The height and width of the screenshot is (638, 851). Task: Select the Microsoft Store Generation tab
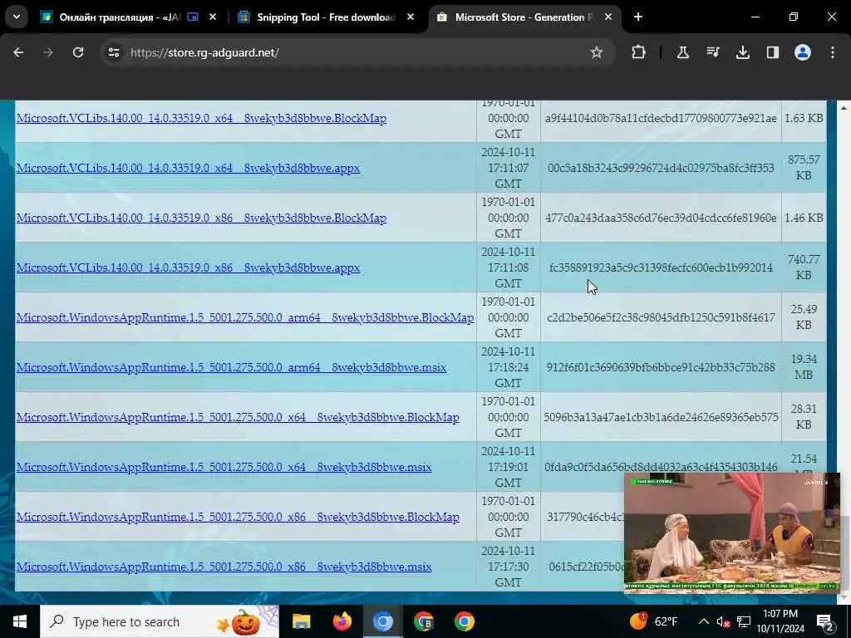pyautogui.click(x=524, y=17)
